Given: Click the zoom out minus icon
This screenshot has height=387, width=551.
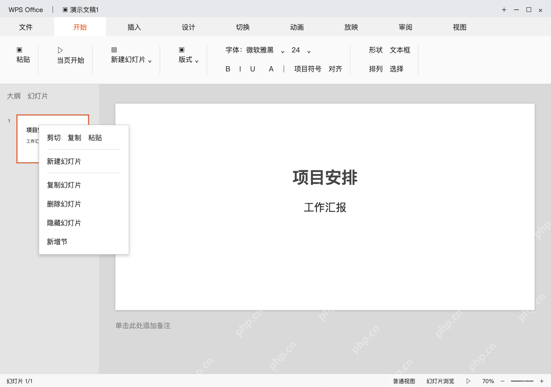Looking at the screenshot, I should tap(502, 381).
